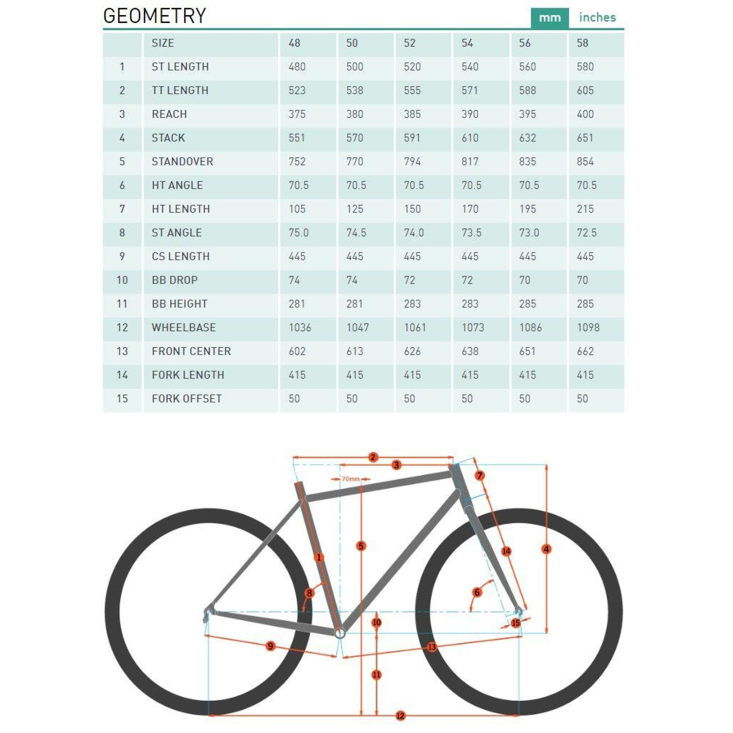Click the SIZE 48 column header
Image resolution: width=733 pixels, height=733 pixels.
[294, 43]
